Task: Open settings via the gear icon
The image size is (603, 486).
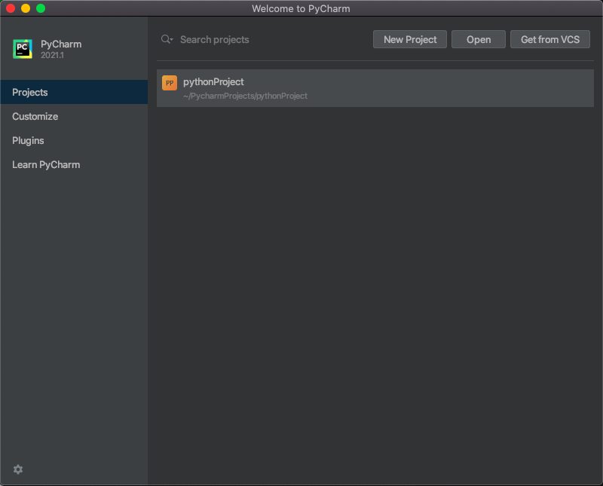Action: (x=17, y=469)
